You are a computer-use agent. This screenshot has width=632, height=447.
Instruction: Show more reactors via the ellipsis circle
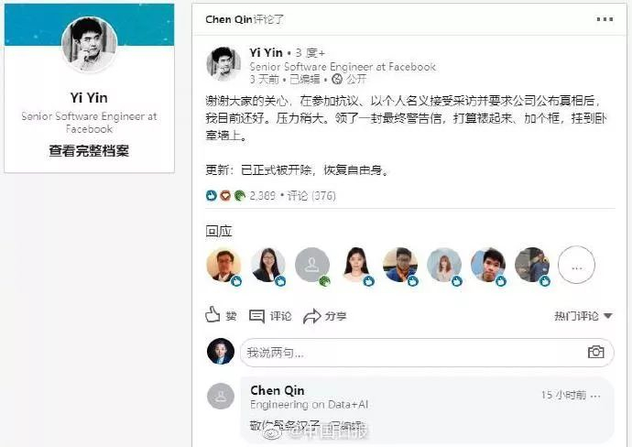576,265
